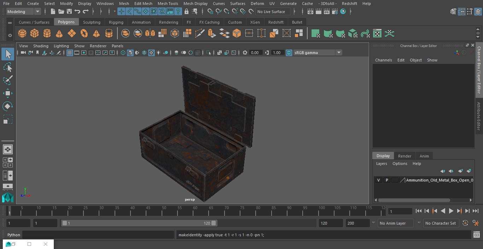Image resolution: width=483 pixels, height=249 pixels.
Task: Open the No Anim Layer dropdown
Action: coord(396,223)
